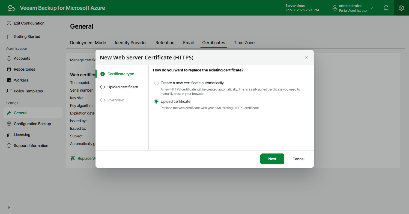409x214 pixels.
Task: Open the Identity Provider tab
Action: coord(131,43)
